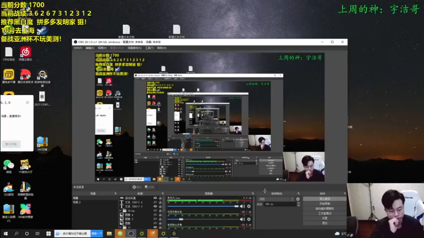Viewport: 424px width, 238px height.
Task: Switch to OBS Studio in the taskbar
Action: (131, 233)
